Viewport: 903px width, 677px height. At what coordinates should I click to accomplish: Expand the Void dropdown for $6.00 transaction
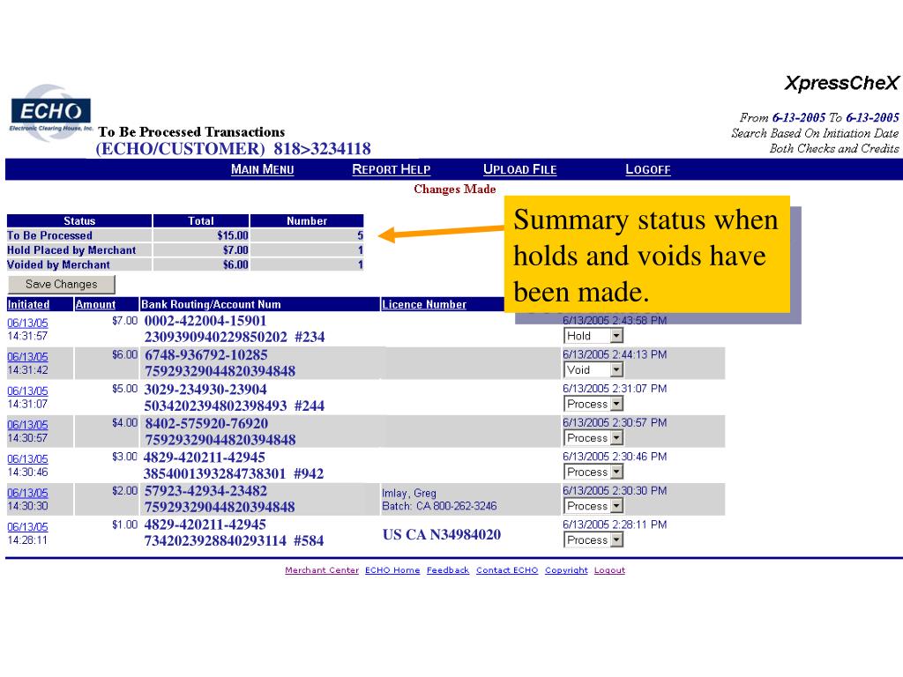pos(593,370)
